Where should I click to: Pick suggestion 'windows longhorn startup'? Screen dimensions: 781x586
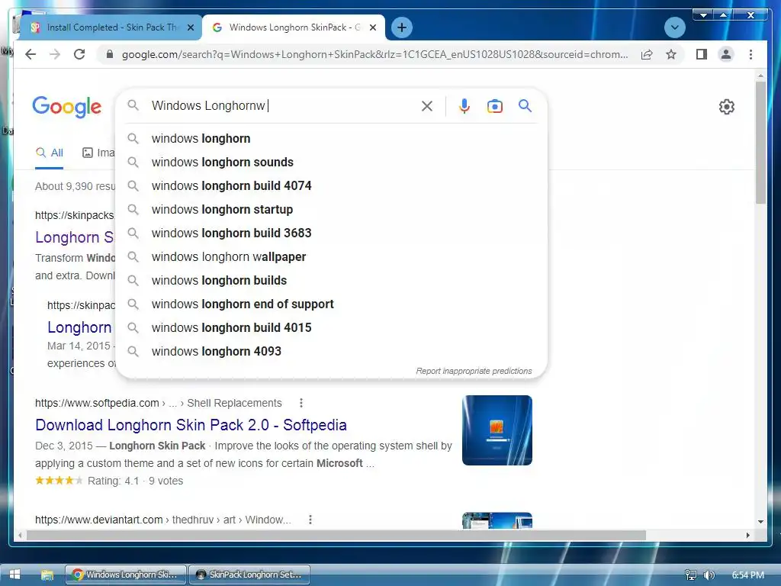(331, 209)
